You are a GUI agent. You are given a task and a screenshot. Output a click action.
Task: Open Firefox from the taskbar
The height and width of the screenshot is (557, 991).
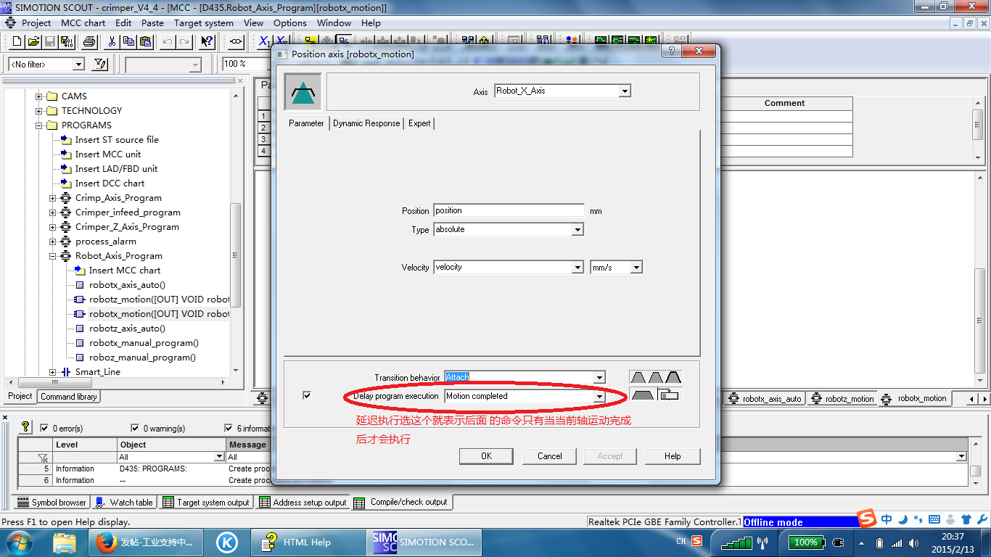147,542
